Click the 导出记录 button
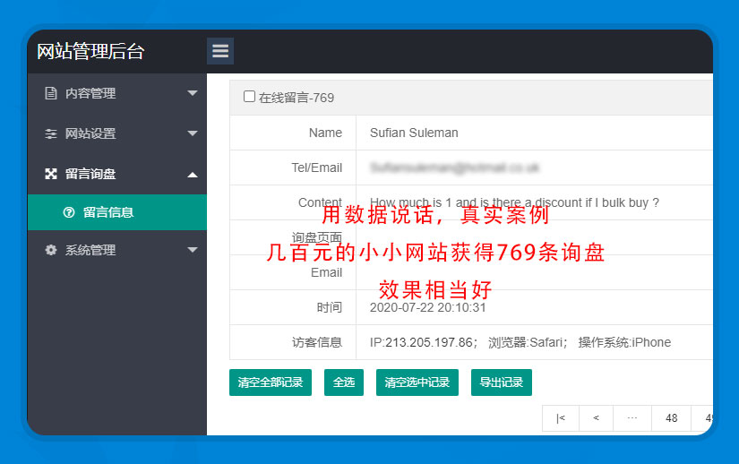The image size is (739, 464). click(502, 382)
